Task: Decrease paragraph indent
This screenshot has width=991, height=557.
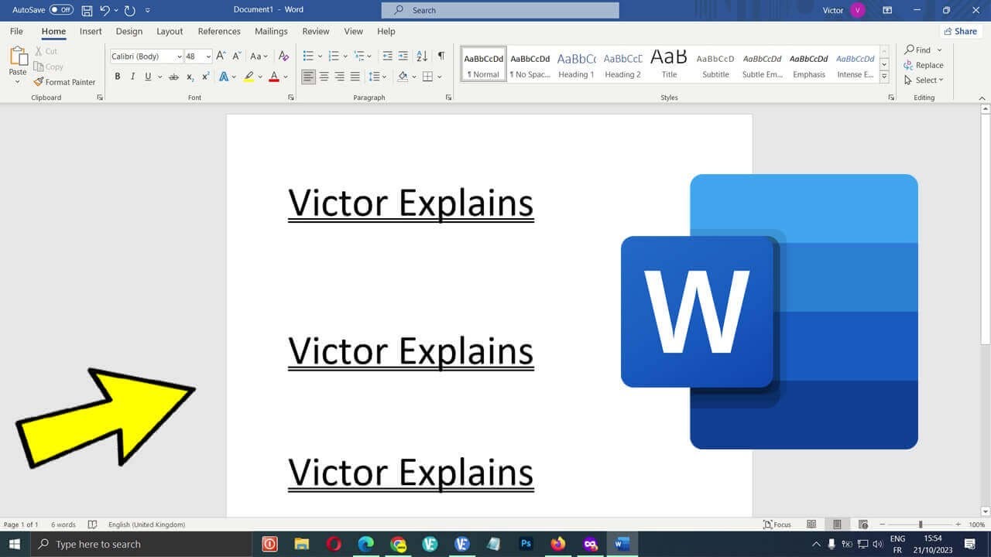Action: coord(388,56)
